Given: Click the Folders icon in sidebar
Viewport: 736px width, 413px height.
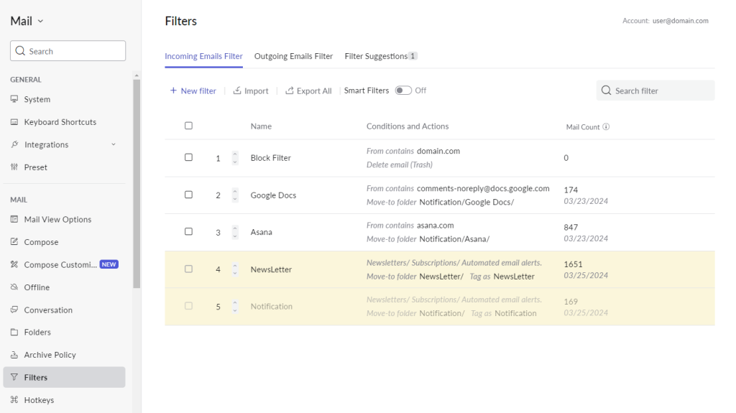Looking at the screenshot, I should 14,333.
